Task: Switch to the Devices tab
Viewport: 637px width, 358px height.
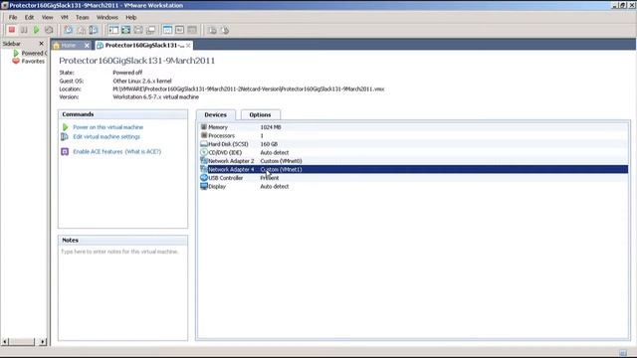Action: pos(216,115)
